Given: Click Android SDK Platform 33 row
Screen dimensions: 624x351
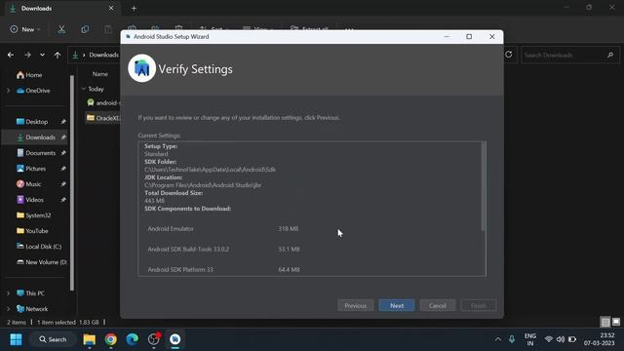Looking at the screenshot, I should [223, 269].
